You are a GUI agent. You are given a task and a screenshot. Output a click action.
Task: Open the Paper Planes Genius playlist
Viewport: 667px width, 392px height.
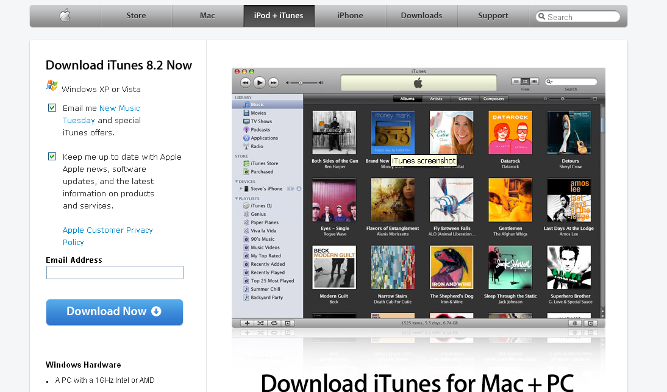click(268, 223)
